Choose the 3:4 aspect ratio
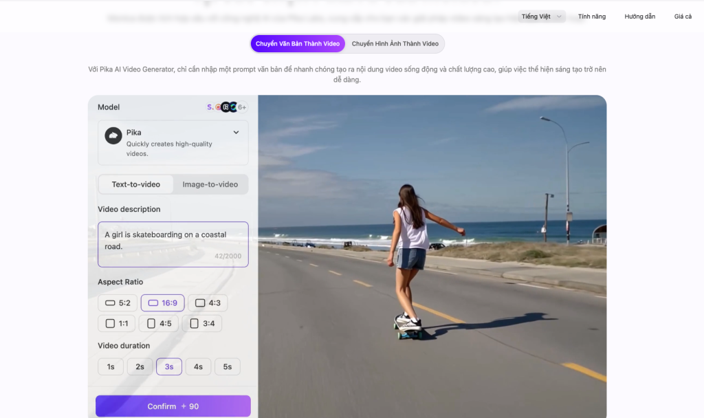The image size is (704, 418). tap(201, 323)
